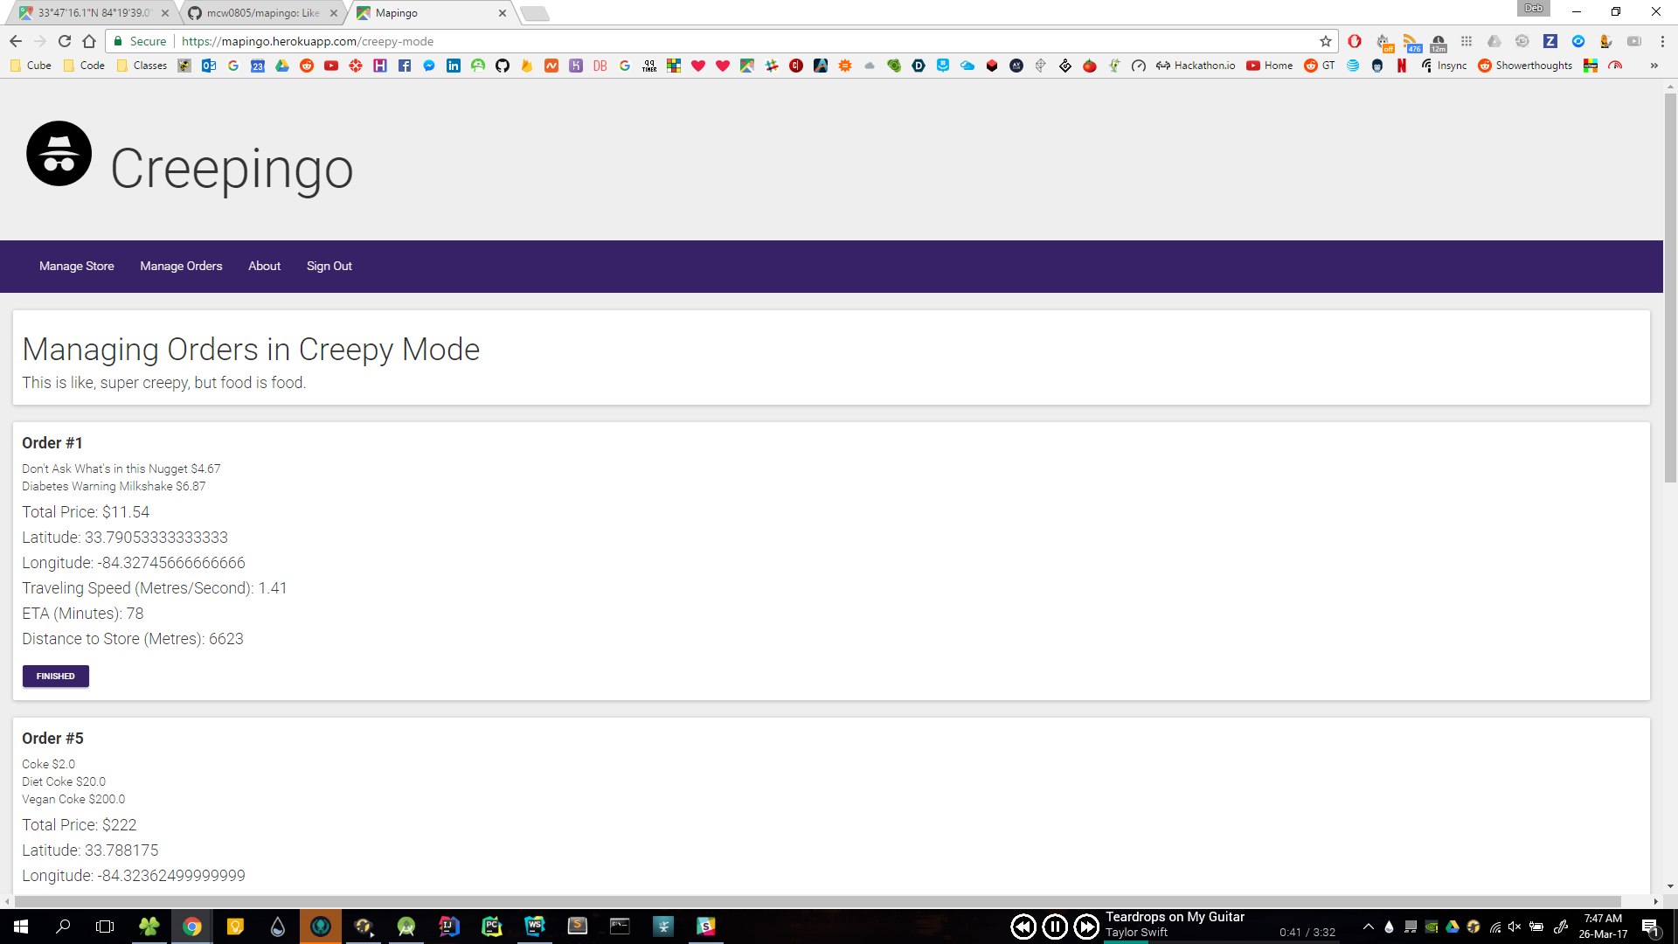The width and height of the screenshot is (1678, 944).
Task: Click Sign Out in the navbar
Action: 329,266
